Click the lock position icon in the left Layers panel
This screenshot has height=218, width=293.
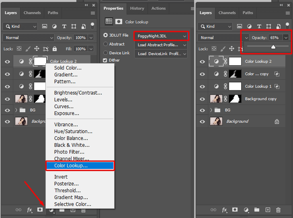pyautogui.click(x=37, y=49)
